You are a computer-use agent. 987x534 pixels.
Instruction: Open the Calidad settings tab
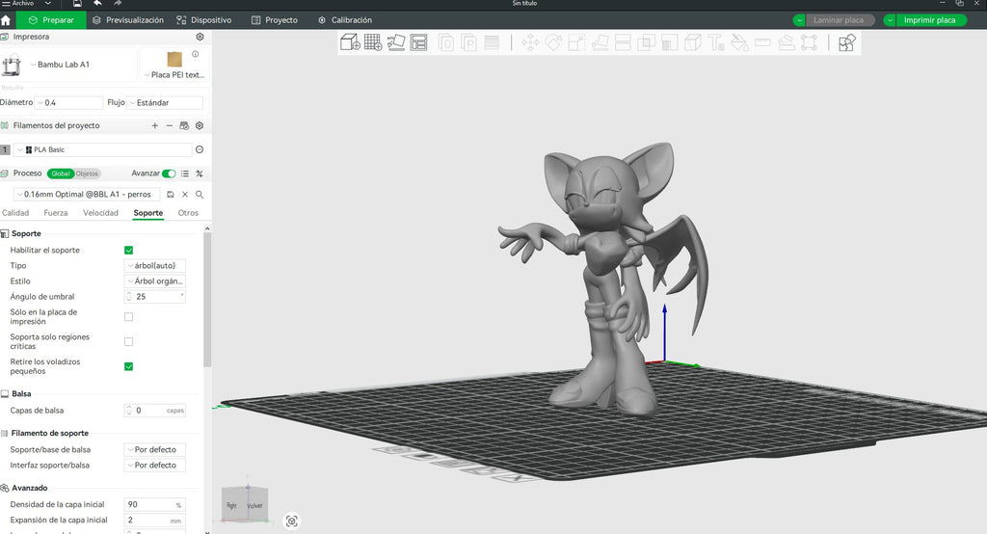point(15,213)
